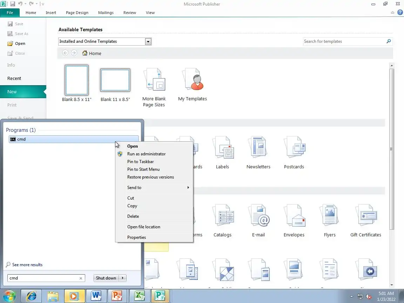Click the template forward arrow
This screenshot has height=303, width=404.
pos(74,53)
